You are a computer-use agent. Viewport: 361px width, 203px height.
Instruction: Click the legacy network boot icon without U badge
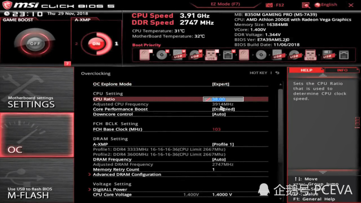[344, 55]
